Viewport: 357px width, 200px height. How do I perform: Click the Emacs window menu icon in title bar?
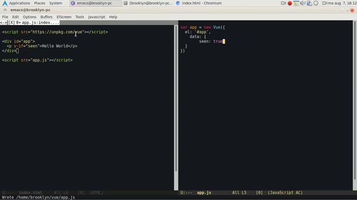(x=5, y=10)
